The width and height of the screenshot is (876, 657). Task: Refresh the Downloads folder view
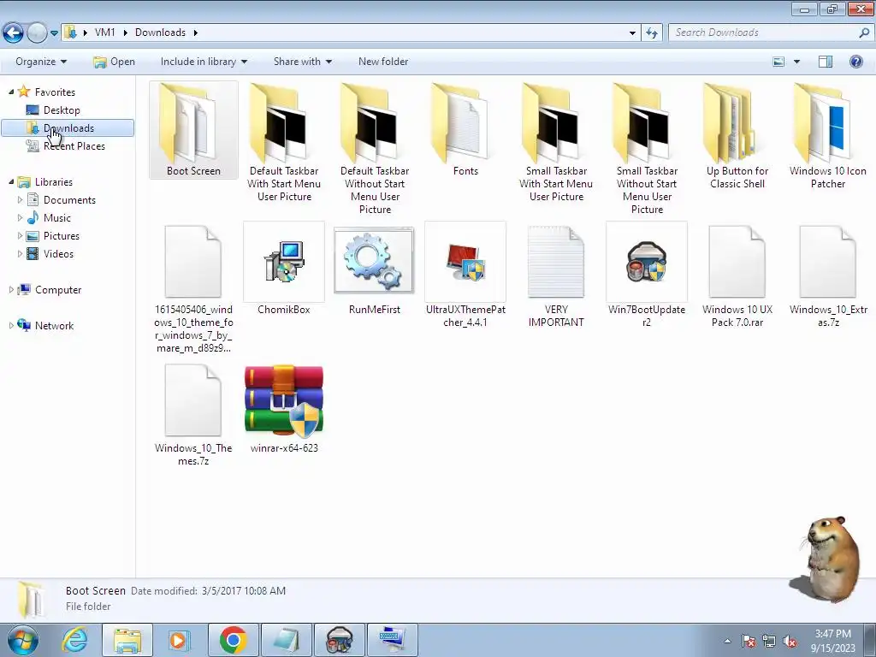(x=651, y=33)
